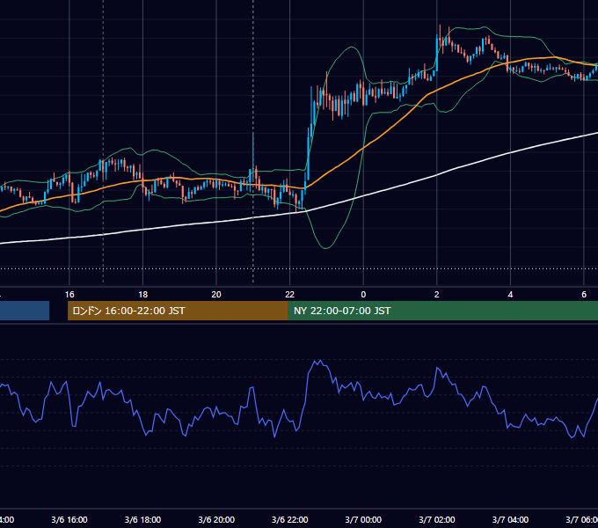Click the hour label 18 on the price chart axis
Viewport: 598px width, 528px height.
click(142, 295)
